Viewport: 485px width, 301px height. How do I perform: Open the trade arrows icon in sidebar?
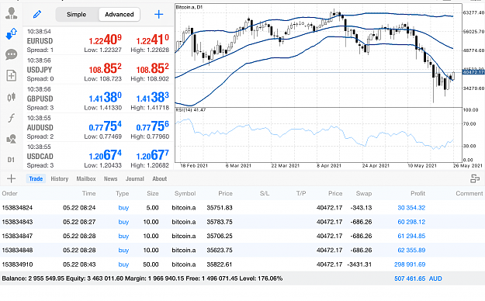coord(12,33)
